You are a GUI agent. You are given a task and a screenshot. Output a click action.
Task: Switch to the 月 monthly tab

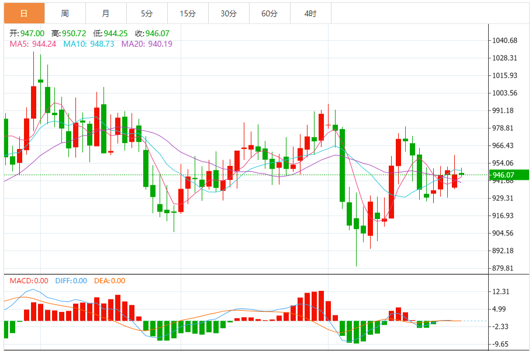point(106,13)
